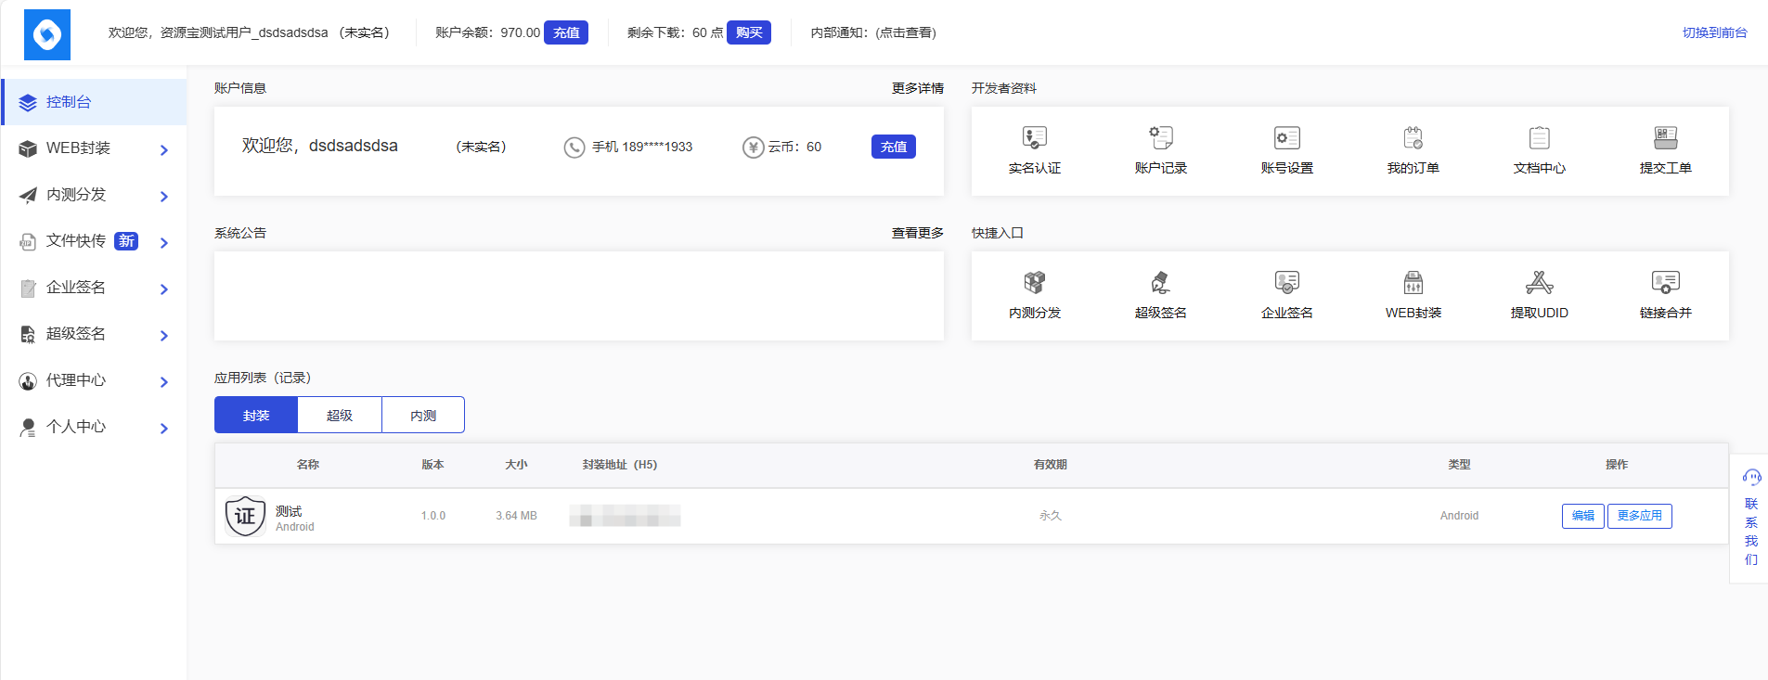
Task: Open the 内测分发 quick-entry icon
Action: tap(1035, 282)
